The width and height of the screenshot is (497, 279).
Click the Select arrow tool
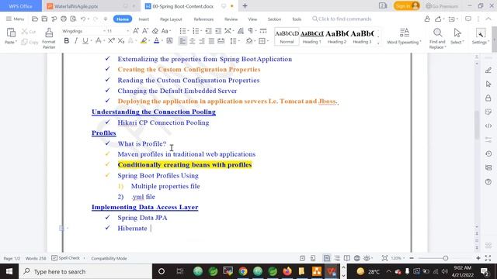coord(457,36)
